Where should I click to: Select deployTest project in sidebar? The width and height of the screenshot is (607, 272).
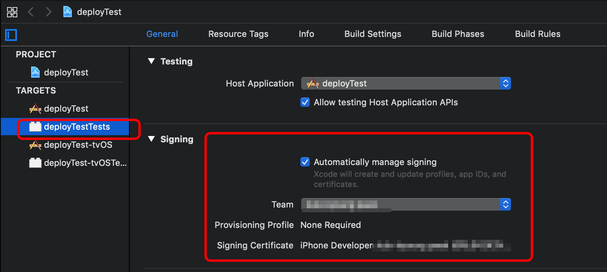(65, 72)
